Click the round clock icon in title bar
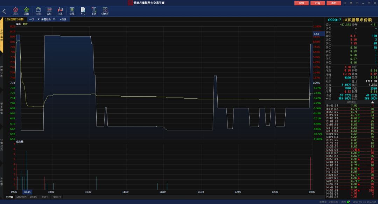 (x=357, y=3)
